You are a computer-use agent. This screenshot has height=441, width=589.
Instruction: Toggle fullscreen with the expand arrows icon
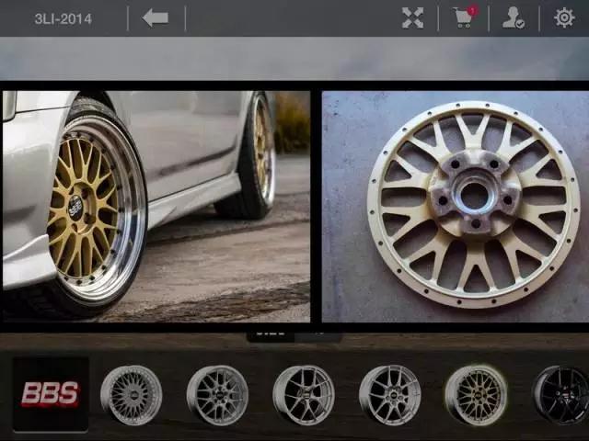[x=413, y=18]
